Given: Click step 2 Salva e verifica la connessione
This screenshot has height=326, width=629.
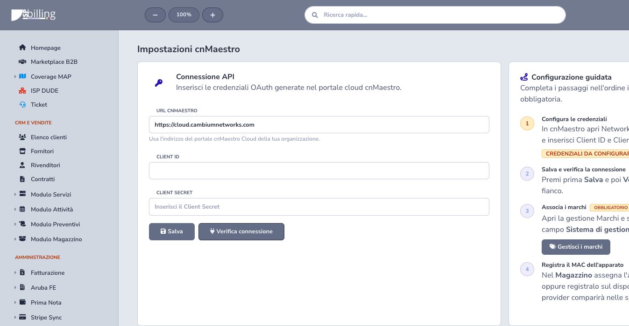Looking at the screenshot, I should 584,170.
